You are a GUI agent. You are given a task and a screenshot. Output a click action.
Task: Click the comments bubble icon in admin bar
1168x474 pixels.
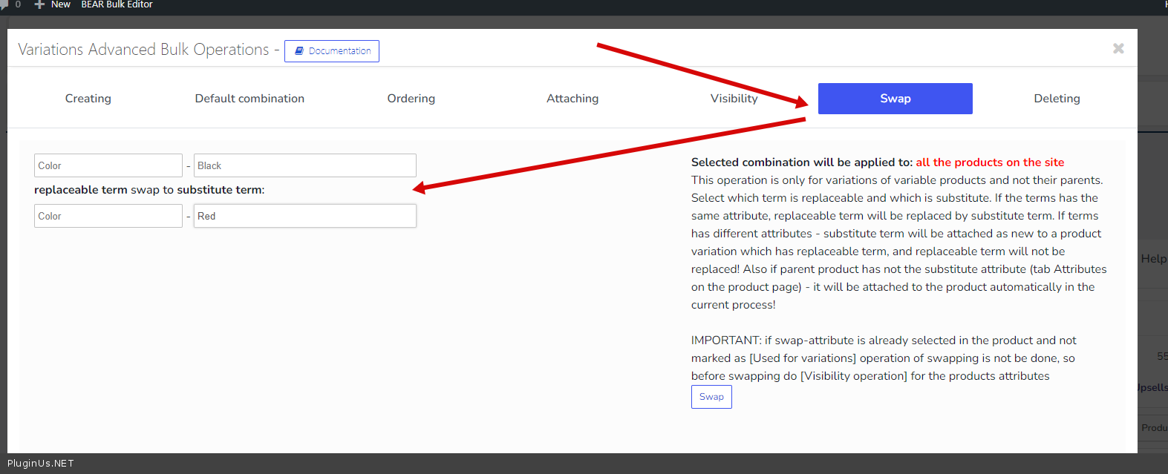(x=4, y=4)
